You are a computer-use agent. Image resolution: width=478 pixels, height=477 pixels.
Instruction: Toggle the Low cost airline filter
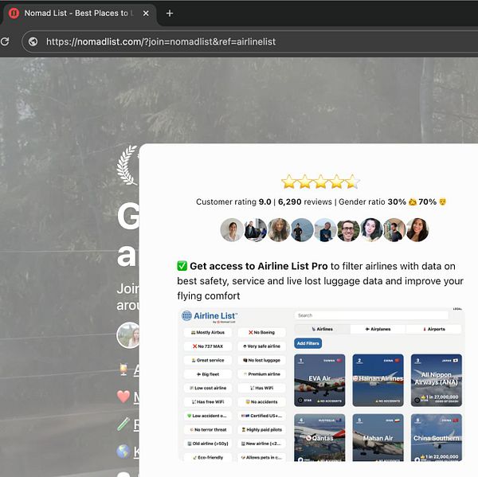[x=208, y=388]
